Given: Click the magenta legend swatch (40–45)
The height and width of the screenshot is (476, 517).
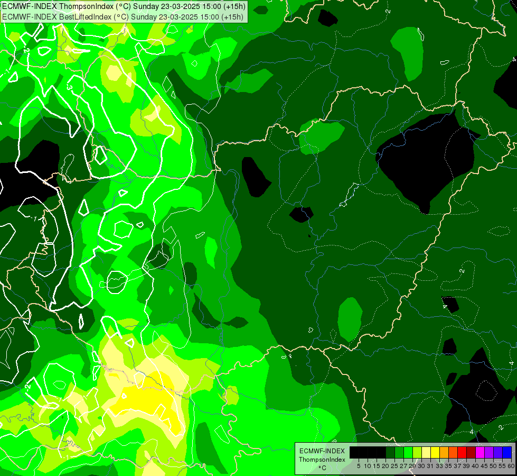Looking at the screenshot, I should point(480,452).
